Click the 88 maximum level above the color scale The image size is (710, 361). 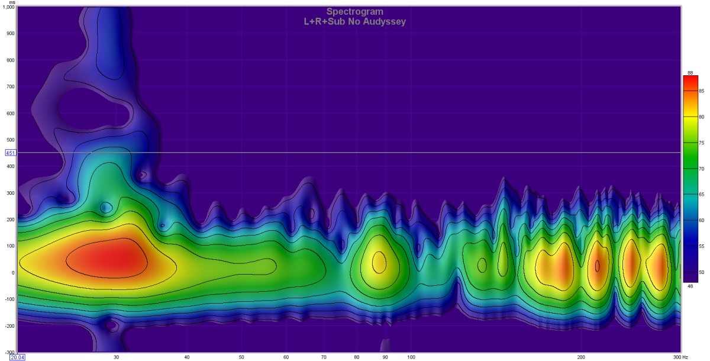(x=690, y=73)
